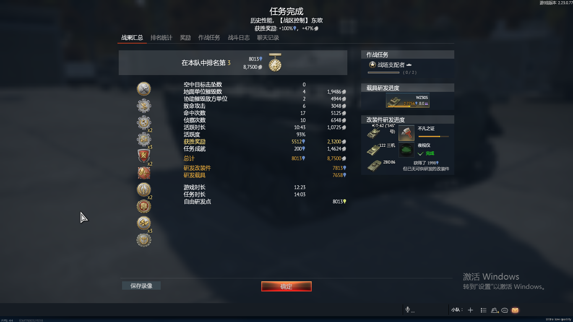The image size is (573, 322).
Task: Click the red shield award badge
Action: point(144,156)
